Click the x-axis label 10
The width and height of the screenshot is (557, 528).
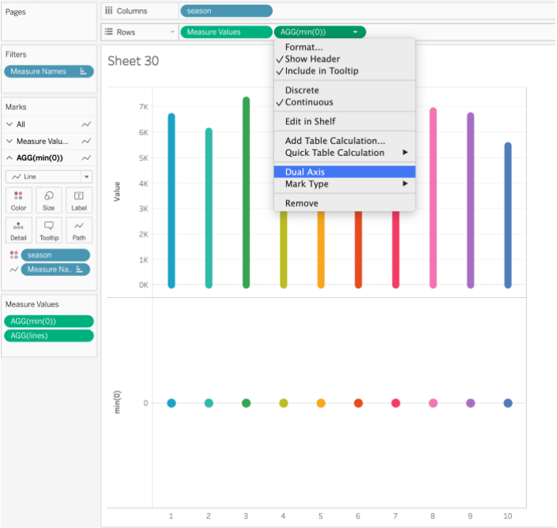point(508,516)
